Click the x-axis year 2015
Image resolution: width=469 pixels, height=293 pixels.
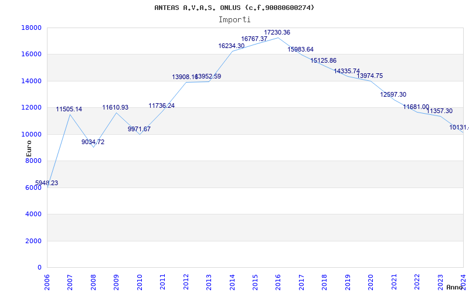(x=255, y=282)
